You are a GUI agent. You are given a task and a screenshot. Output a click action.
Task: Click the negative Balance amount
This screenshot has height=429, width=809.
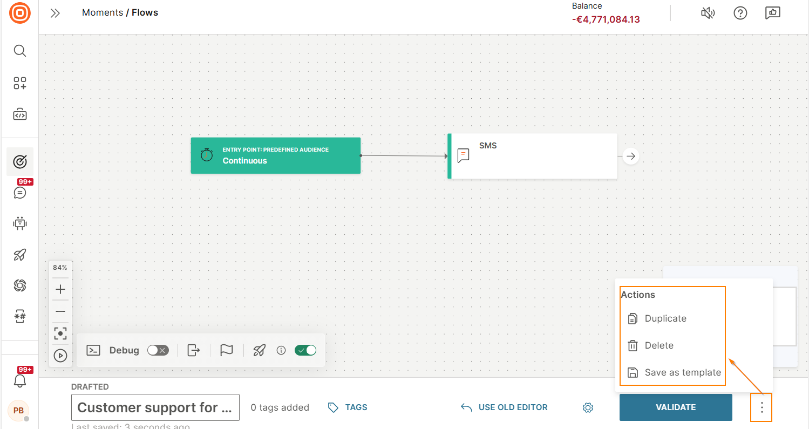606,19
